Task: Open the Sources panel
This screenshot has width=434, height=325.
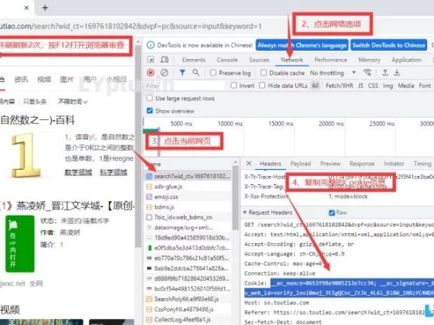Action: pos(259,60)
